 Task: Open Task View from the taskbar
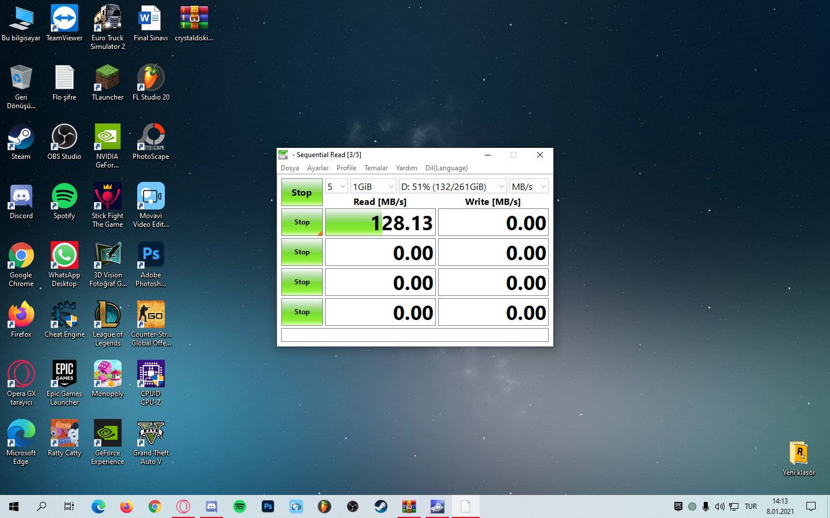pos(69,506)
